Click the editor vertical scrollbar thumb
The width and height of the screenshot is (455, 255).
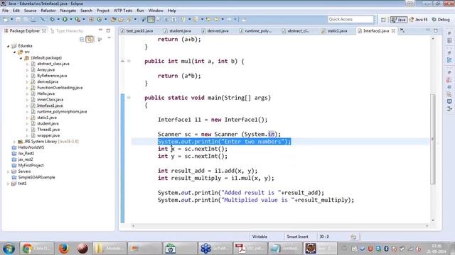pyautogui.click(x=433, y=139)
